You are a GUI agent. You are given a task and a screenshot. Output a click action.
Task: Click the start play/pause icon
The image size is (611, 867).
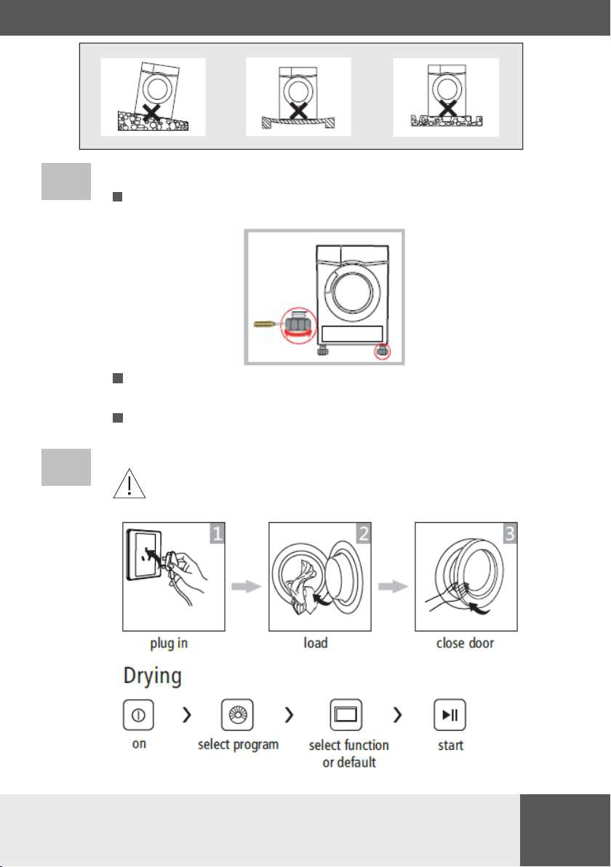point(450,715)
